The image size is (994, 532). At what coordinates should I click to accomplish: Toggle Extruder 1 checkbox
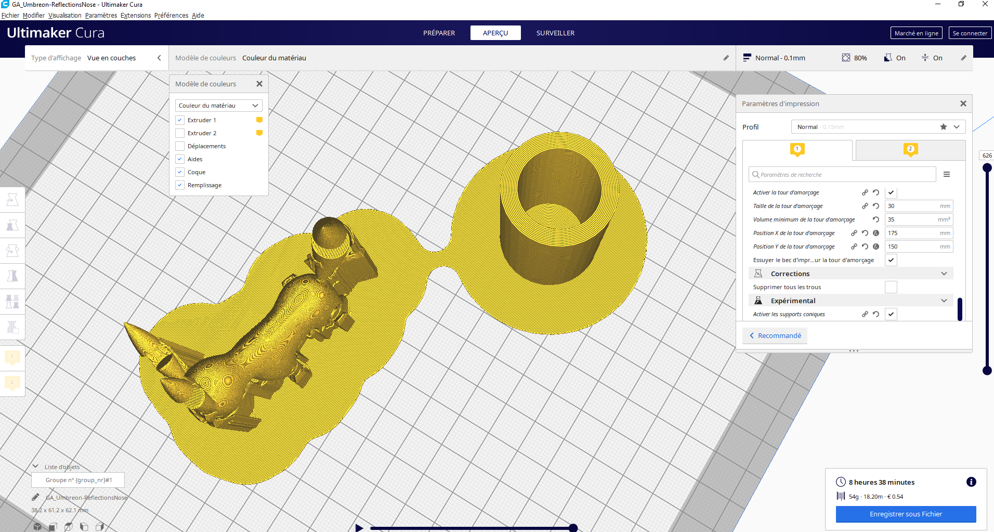(180, 120)
